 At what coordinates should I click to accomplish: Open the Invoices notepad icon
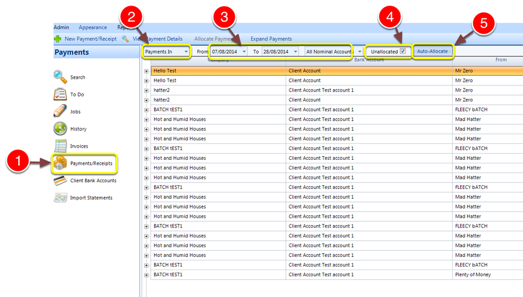[x=60, y=146]
